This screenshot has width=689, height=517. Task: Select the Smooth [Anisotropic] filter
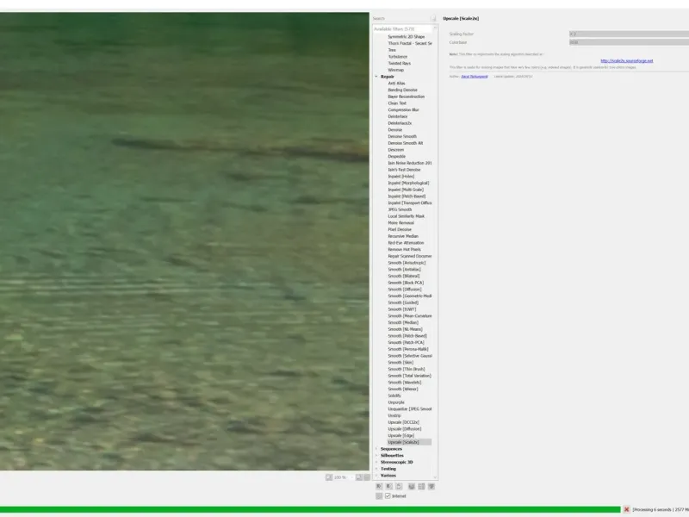point(407,263)
